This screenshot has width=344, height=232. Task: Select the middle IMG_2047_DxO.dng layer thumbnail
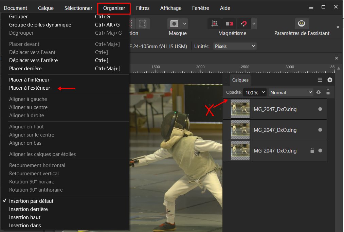tap(240, 130)
